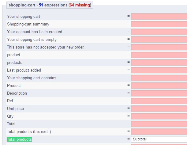Click the 'This store has not accepted your new order.' label text
This screenshot has height=145, width=187.
pos(46,47)
